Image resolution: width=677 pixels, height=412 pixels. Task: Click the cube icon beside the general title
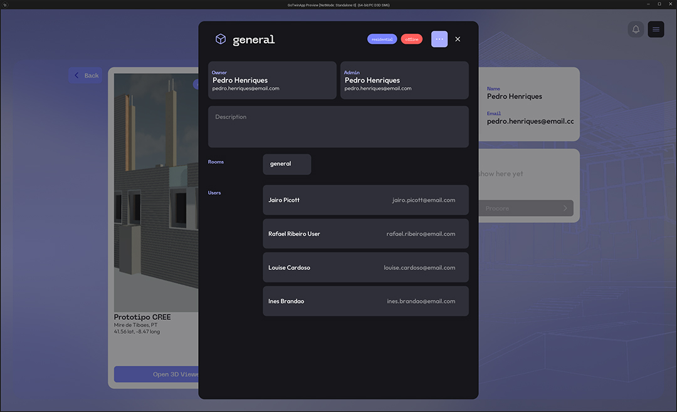221,39
